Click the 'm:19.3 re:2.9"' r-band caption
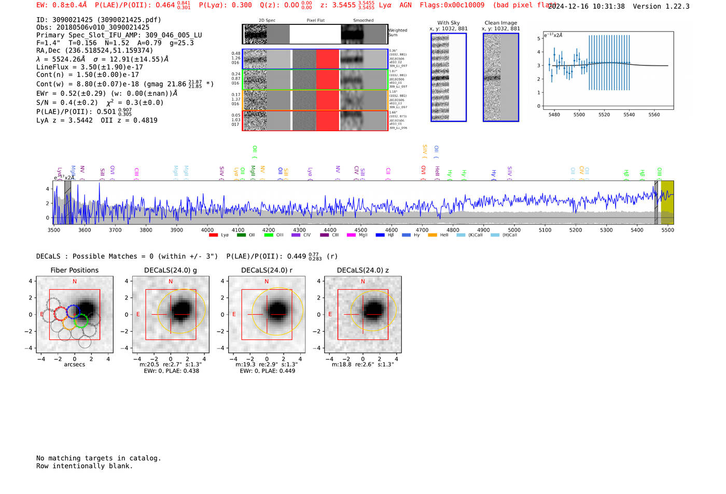 click(x=267, y=364)
